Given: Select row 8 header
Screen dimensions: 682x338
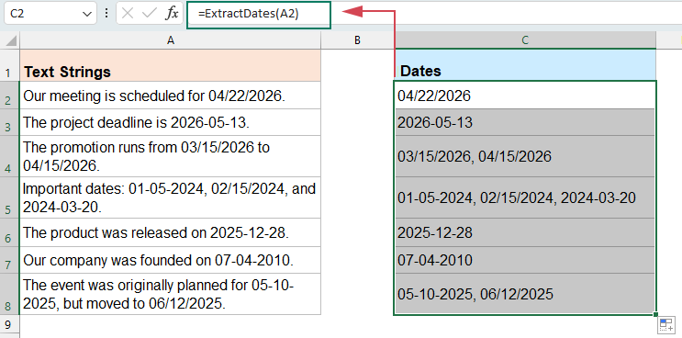Looking at the screenshot, I should 9,294.
